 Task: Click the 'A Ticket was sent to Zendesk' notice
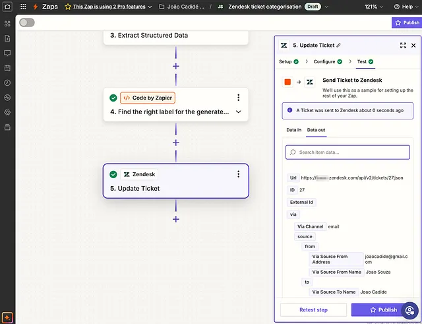coord(347,110)
